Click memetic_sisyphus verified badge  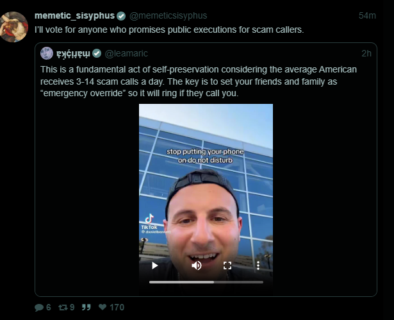pos(121,16)
